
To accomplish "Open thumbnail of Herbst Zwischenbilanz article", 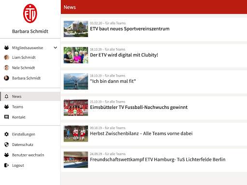I will pyautogui.click(x=76, y=133).
